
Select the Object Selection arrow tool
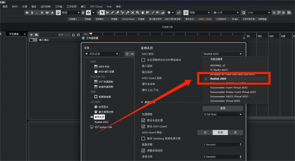(x=102, y=13)
